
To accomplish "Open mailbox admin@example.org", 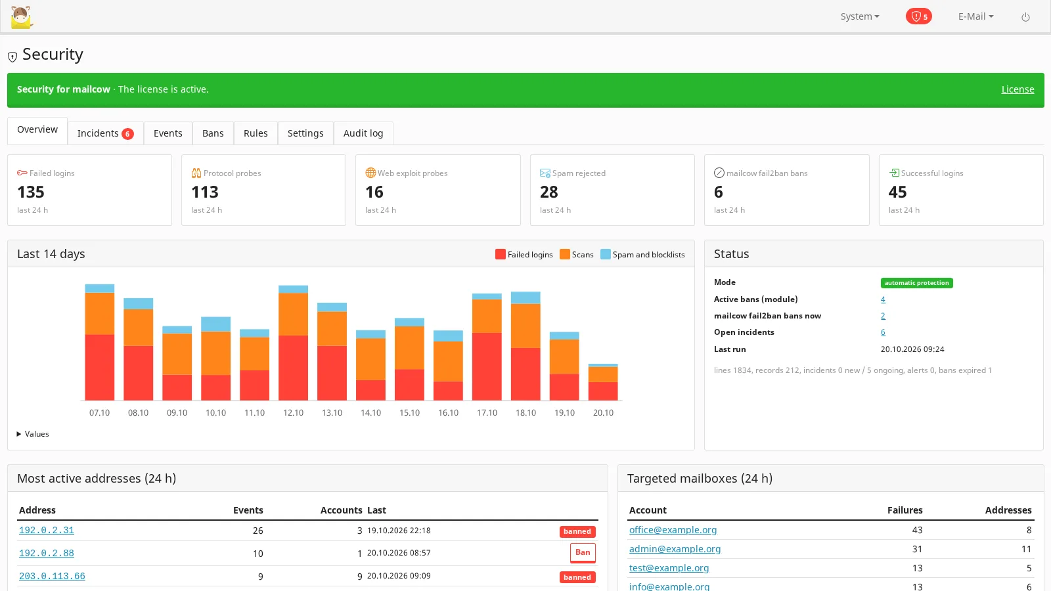I will [675, 549].
